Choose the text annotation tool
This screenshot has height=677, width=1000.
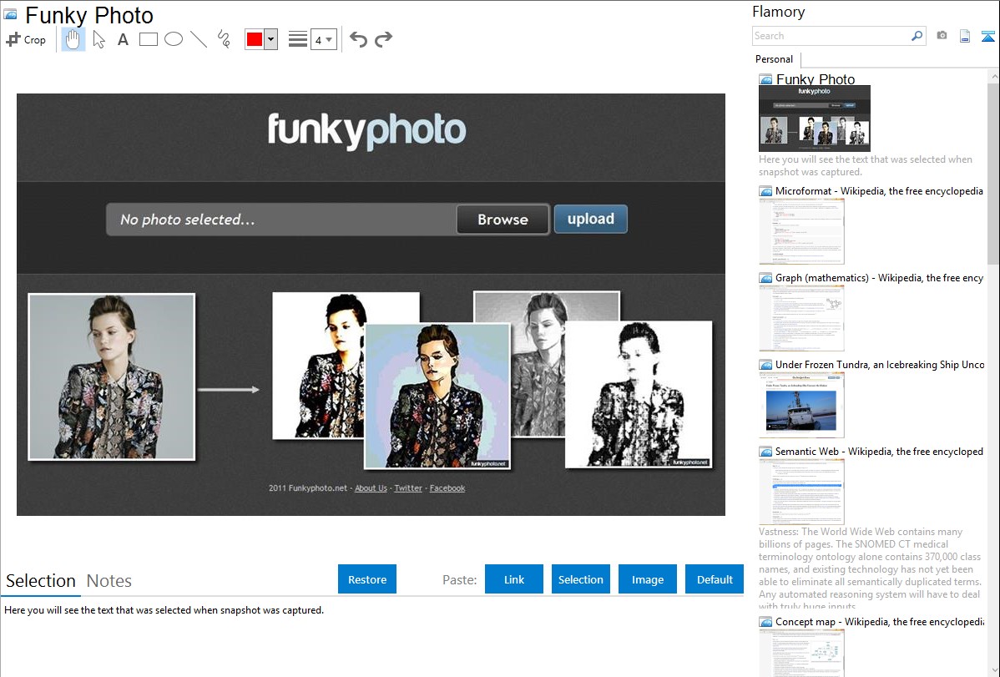click(123, 39)
